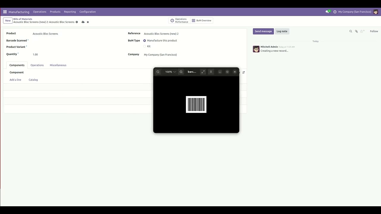
Task: Maximize the image viewer window
Action: 227,72
